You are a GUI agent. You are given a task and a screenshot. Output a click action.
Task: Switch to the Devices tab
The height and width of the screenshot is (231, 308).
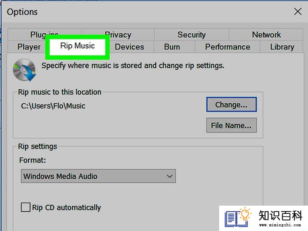[129, 47]
